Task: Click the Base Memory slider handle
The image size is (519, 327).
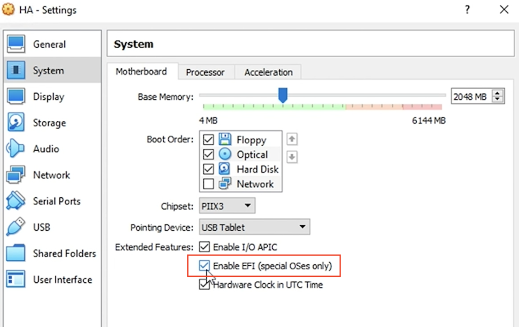Action: 283,95
